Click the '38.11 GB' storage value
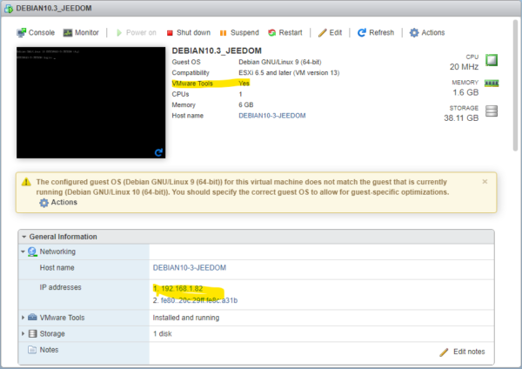522x369 pixels. pyautogui.click(x=461, y=117)
